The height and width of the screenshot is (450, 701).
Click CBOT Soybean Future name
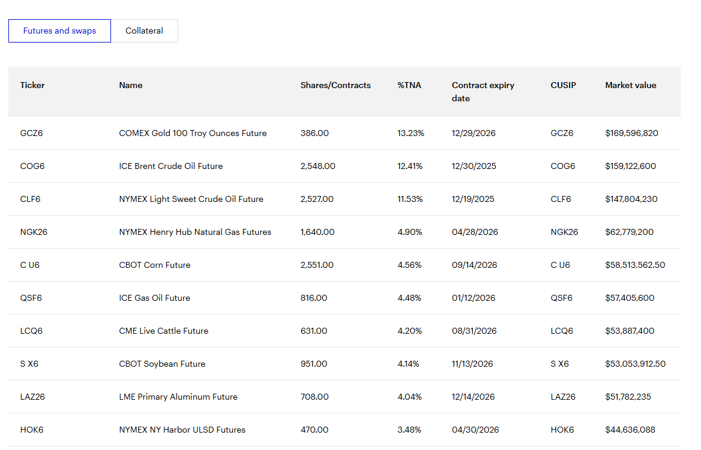(x=162, y=364)
